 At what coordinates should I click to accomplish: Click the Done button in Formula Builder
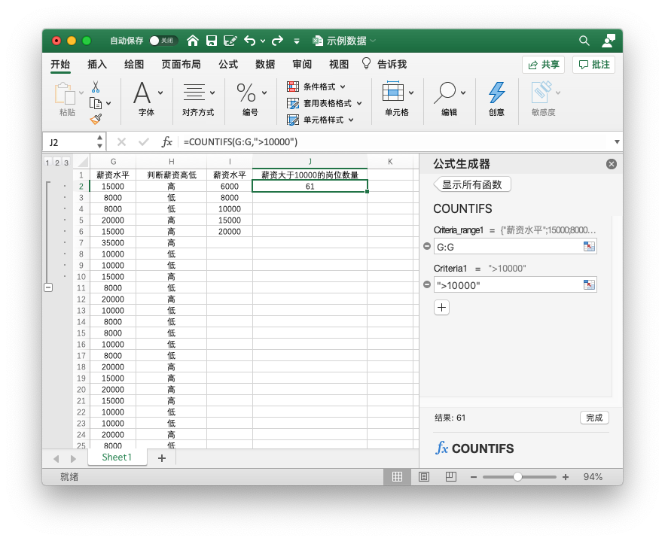pos(594,418)
